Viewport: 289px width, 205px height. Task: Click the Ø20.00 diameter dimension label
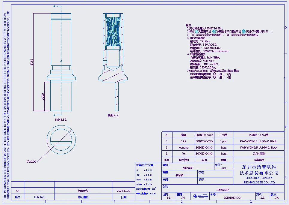(31, 161)
